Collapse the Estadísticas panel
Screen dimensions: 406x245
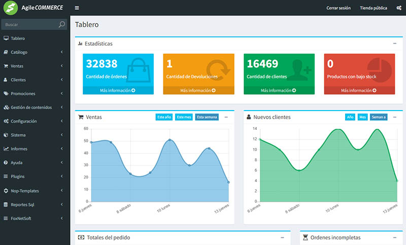[x=395, y=44]
